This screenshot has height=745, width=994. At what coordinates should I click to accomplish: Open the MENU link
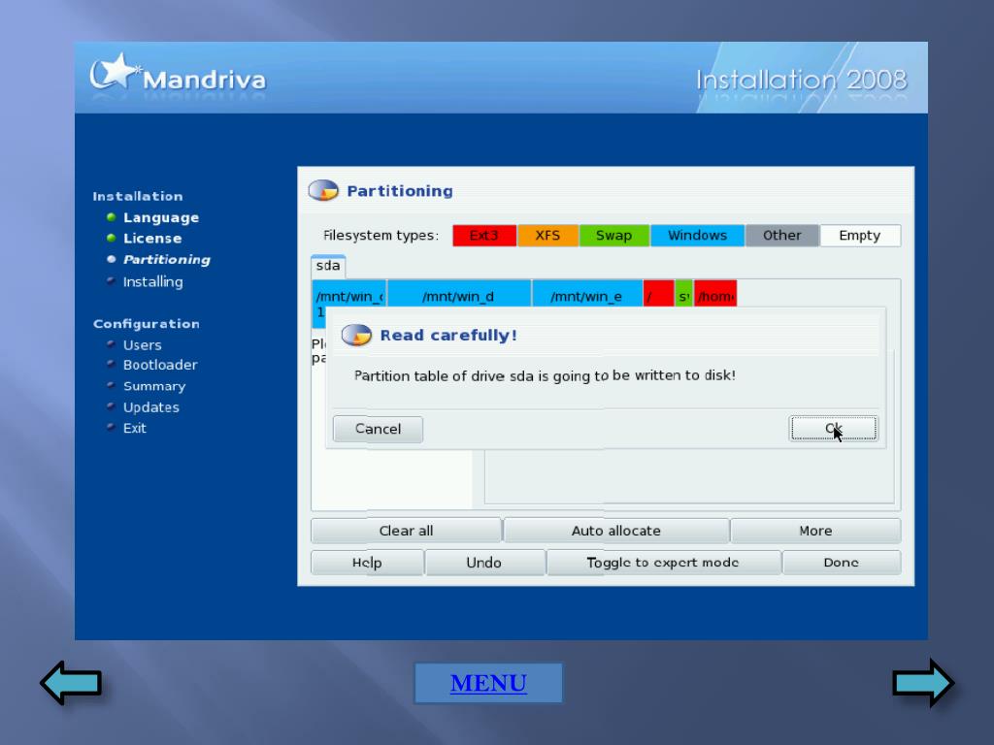[488, 683]
